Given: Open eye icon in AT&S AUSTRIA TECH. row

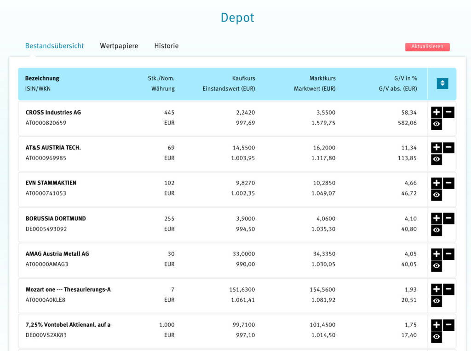Looking at the screenshot, I should 437,159.
